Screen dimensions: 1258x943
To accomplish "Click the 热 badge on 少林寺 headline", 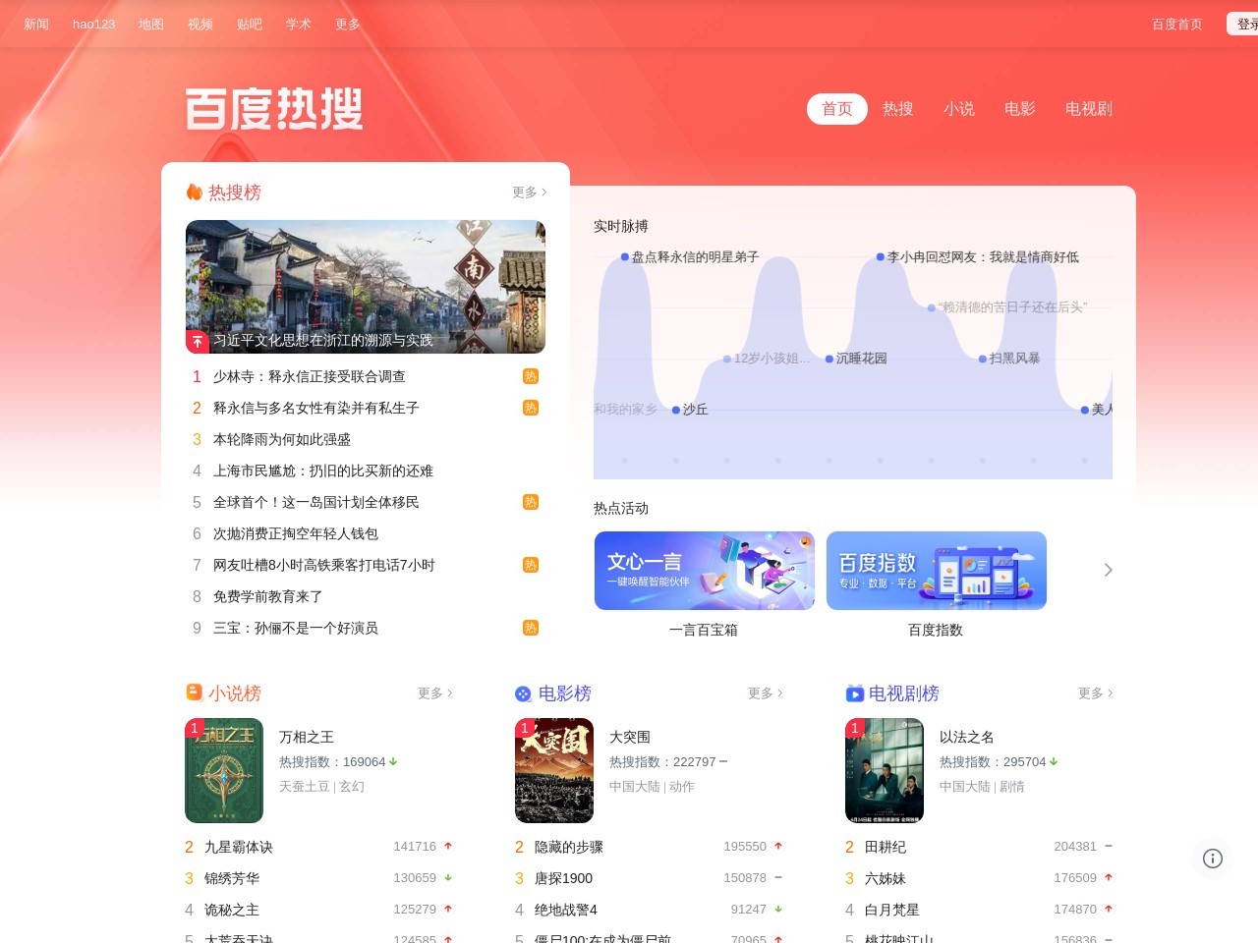I will (x=531, y=376).
